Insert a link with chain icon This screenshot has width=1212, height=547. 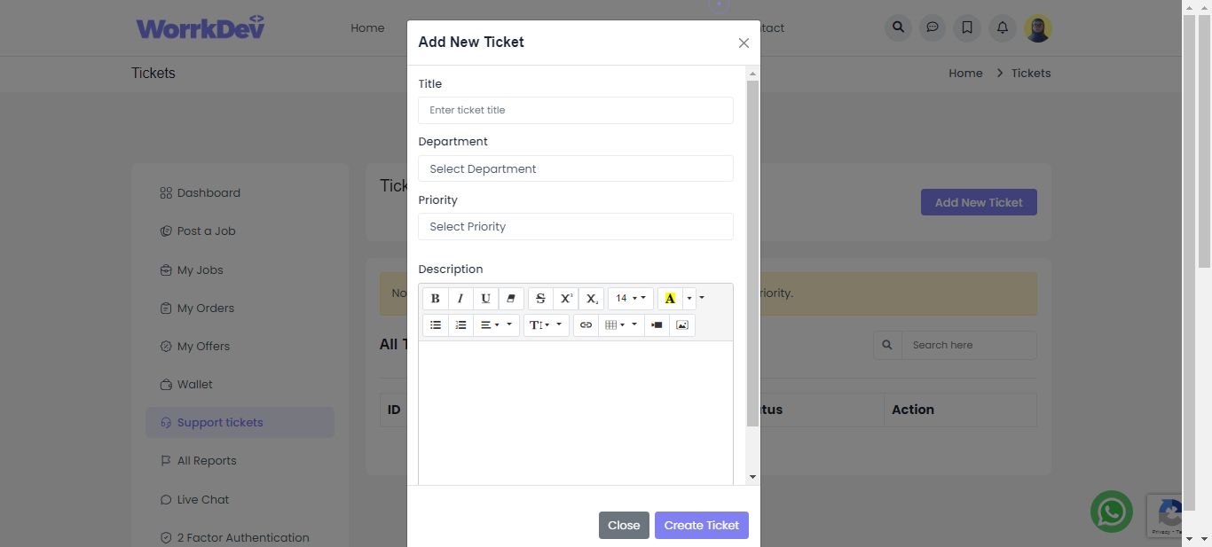(x=586, y=325)
